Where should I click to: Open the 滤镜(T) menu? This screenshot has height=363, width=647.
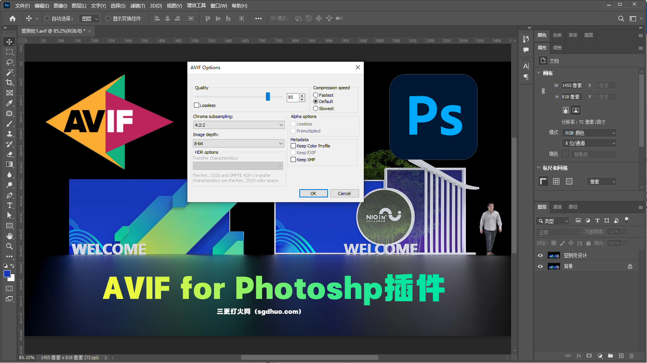click(137, 6)
